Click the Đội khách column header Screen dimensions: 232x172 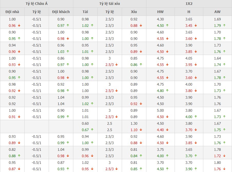[61, 12]
